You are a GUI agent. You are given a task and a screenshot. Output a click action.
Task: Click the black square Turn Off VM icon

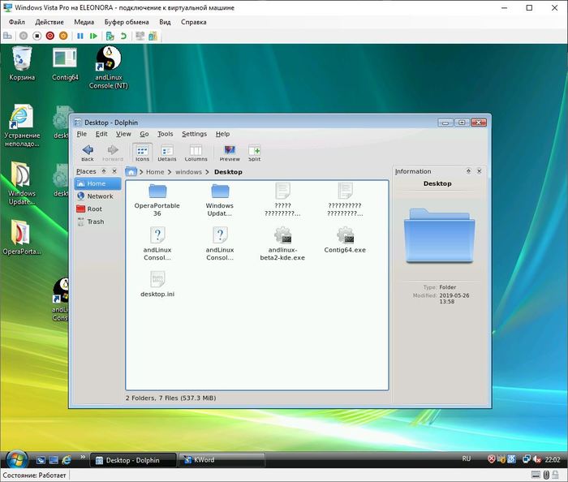pyautogui.click(x=37, y=36)
